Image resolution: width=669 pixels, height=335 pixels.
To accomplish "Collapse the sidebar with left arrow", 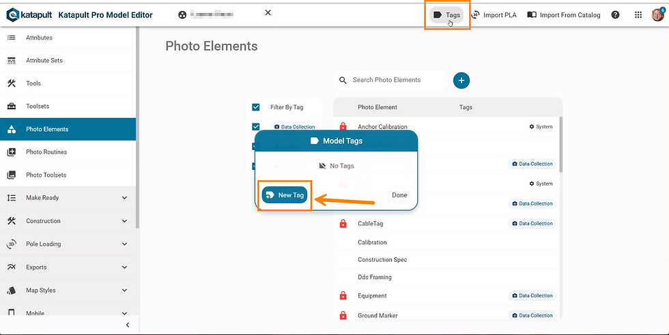I will coord(127,325).
